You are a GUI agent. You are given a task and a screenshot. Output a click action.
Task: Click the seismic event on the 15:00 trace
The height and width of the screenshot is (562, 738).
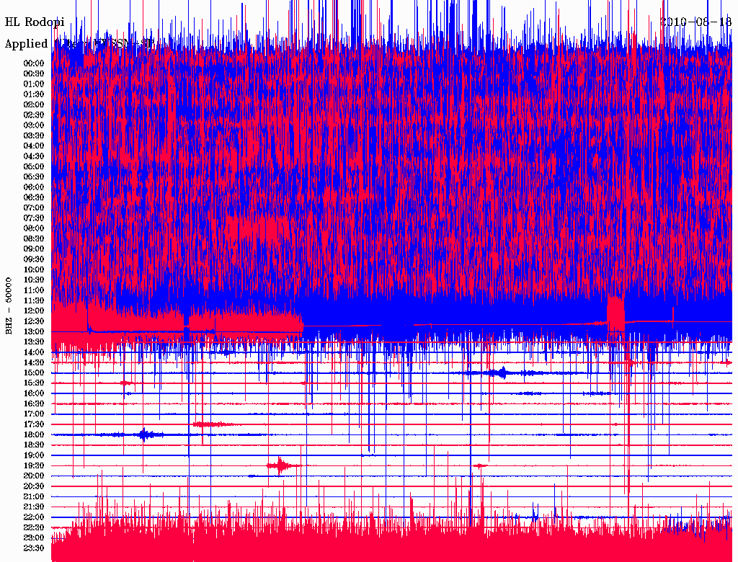coord(502,373)
